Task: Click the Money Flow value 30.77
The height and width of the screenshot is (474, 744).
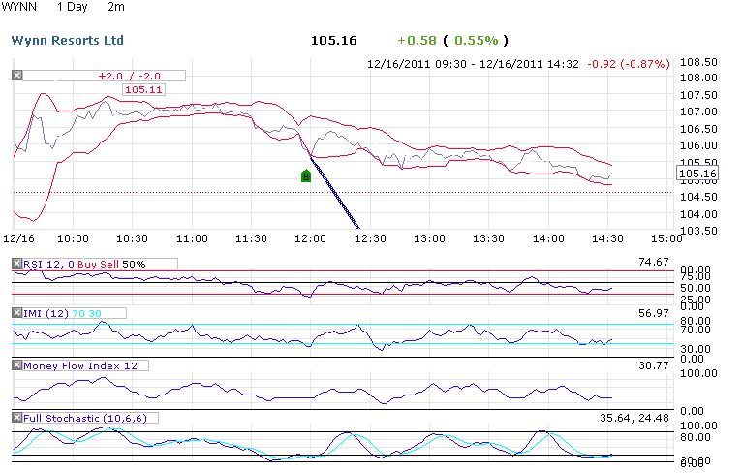Action: pos(653,365)
